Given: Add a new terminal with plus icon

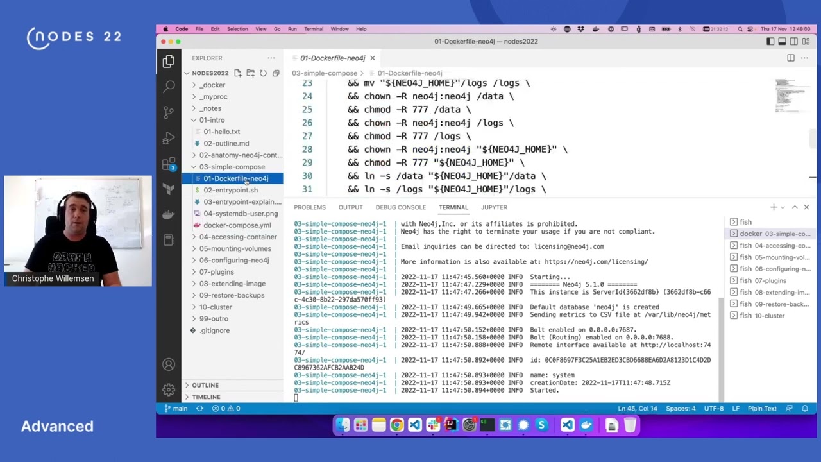Looking at the screenshot, I should point(774,207).
